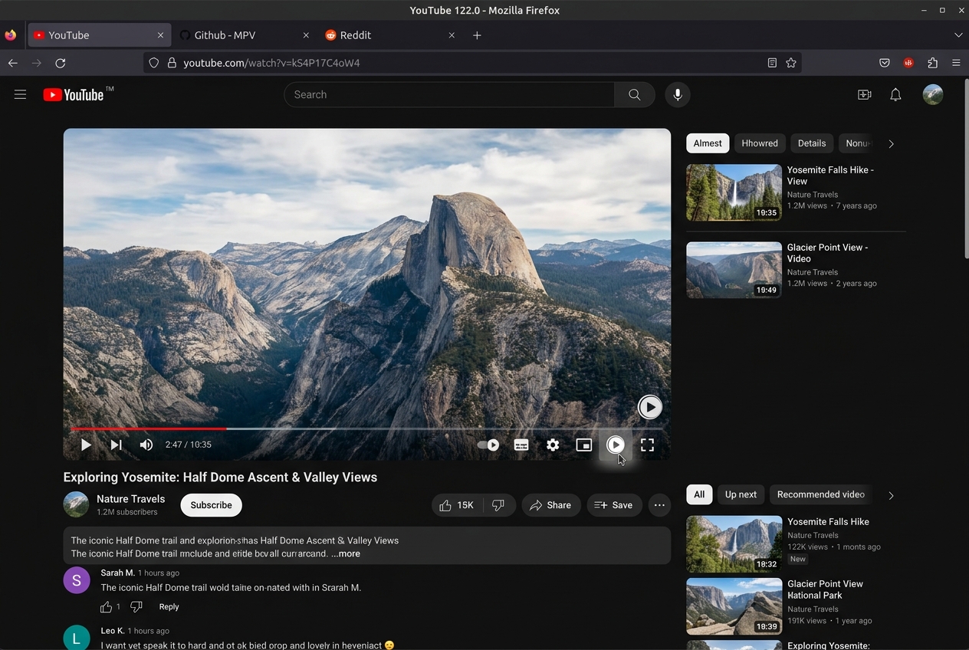
Task: Play the video with play button
Action: click(86, 445)
